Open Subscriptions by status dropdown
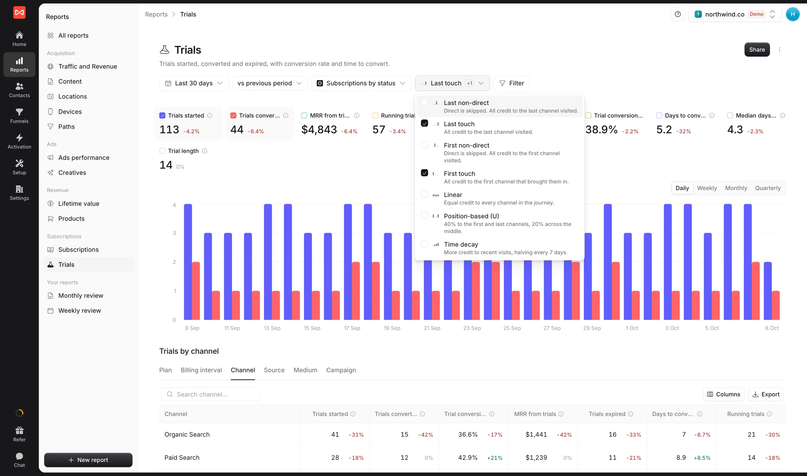The width and height of the screenshot is (807, 476). click(361, 83)
